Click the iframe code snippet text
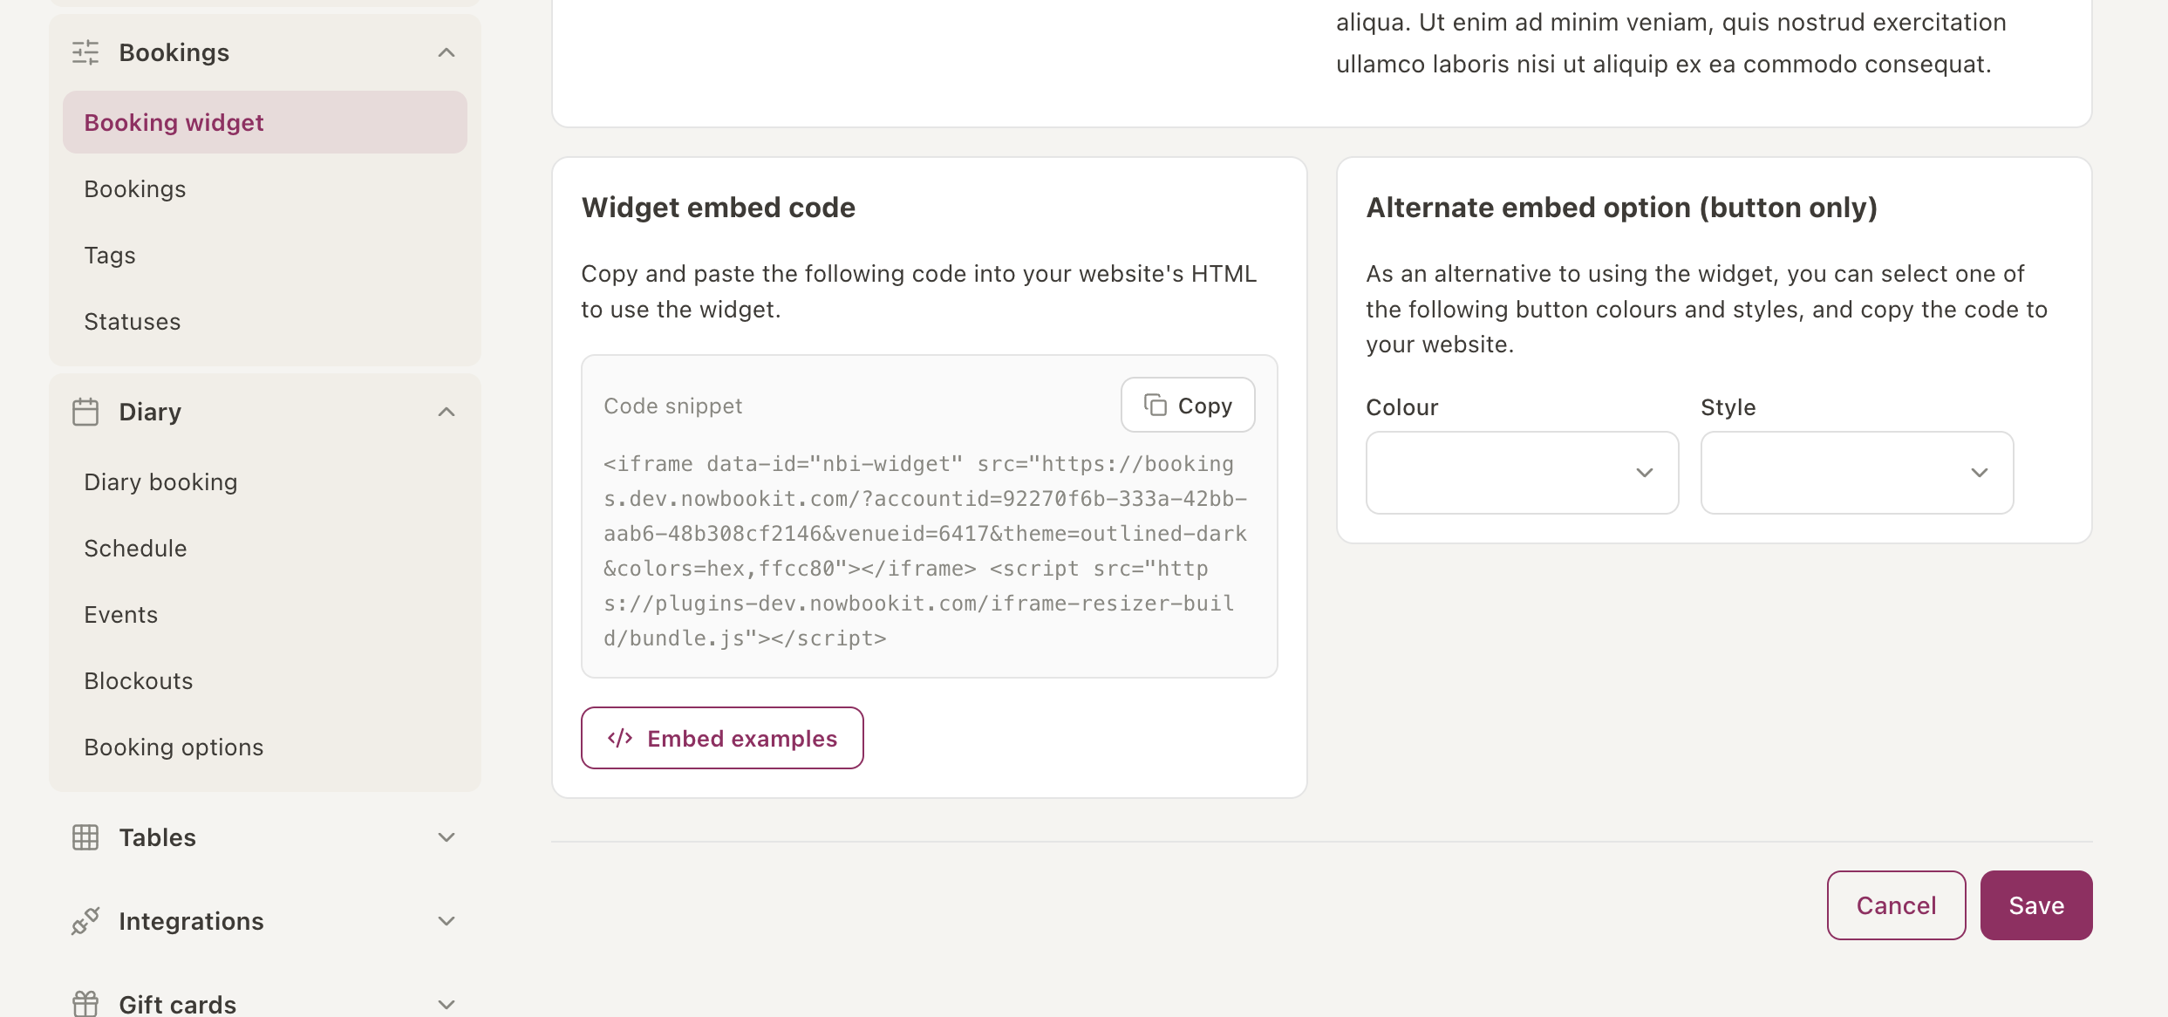The image size is (2168, 1017). click(926, 551)
